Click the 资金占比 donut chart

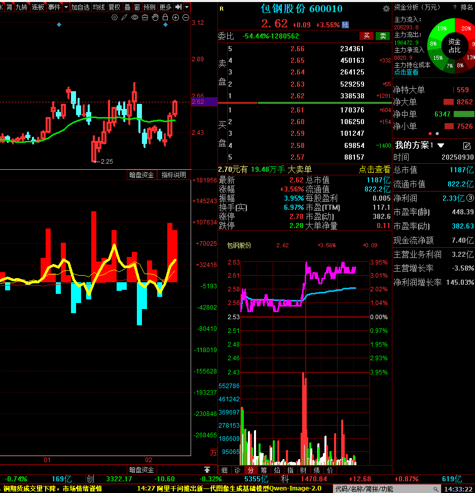(454, 46)
